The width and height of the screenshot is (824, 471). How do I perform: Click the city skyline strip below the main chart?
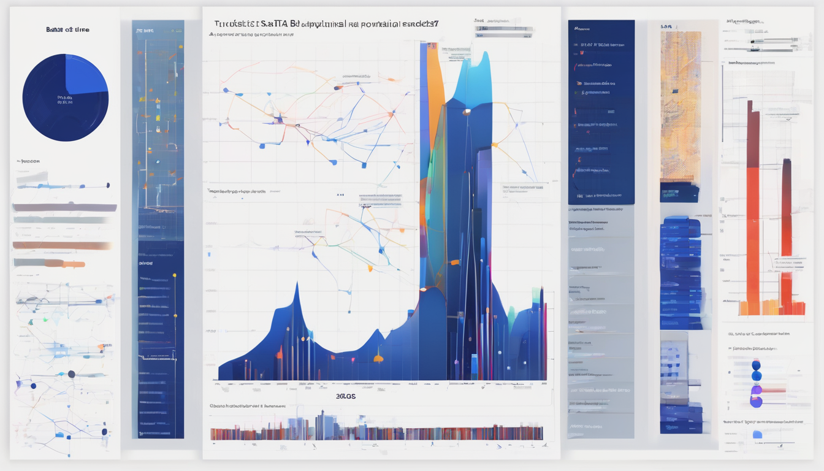376,427
